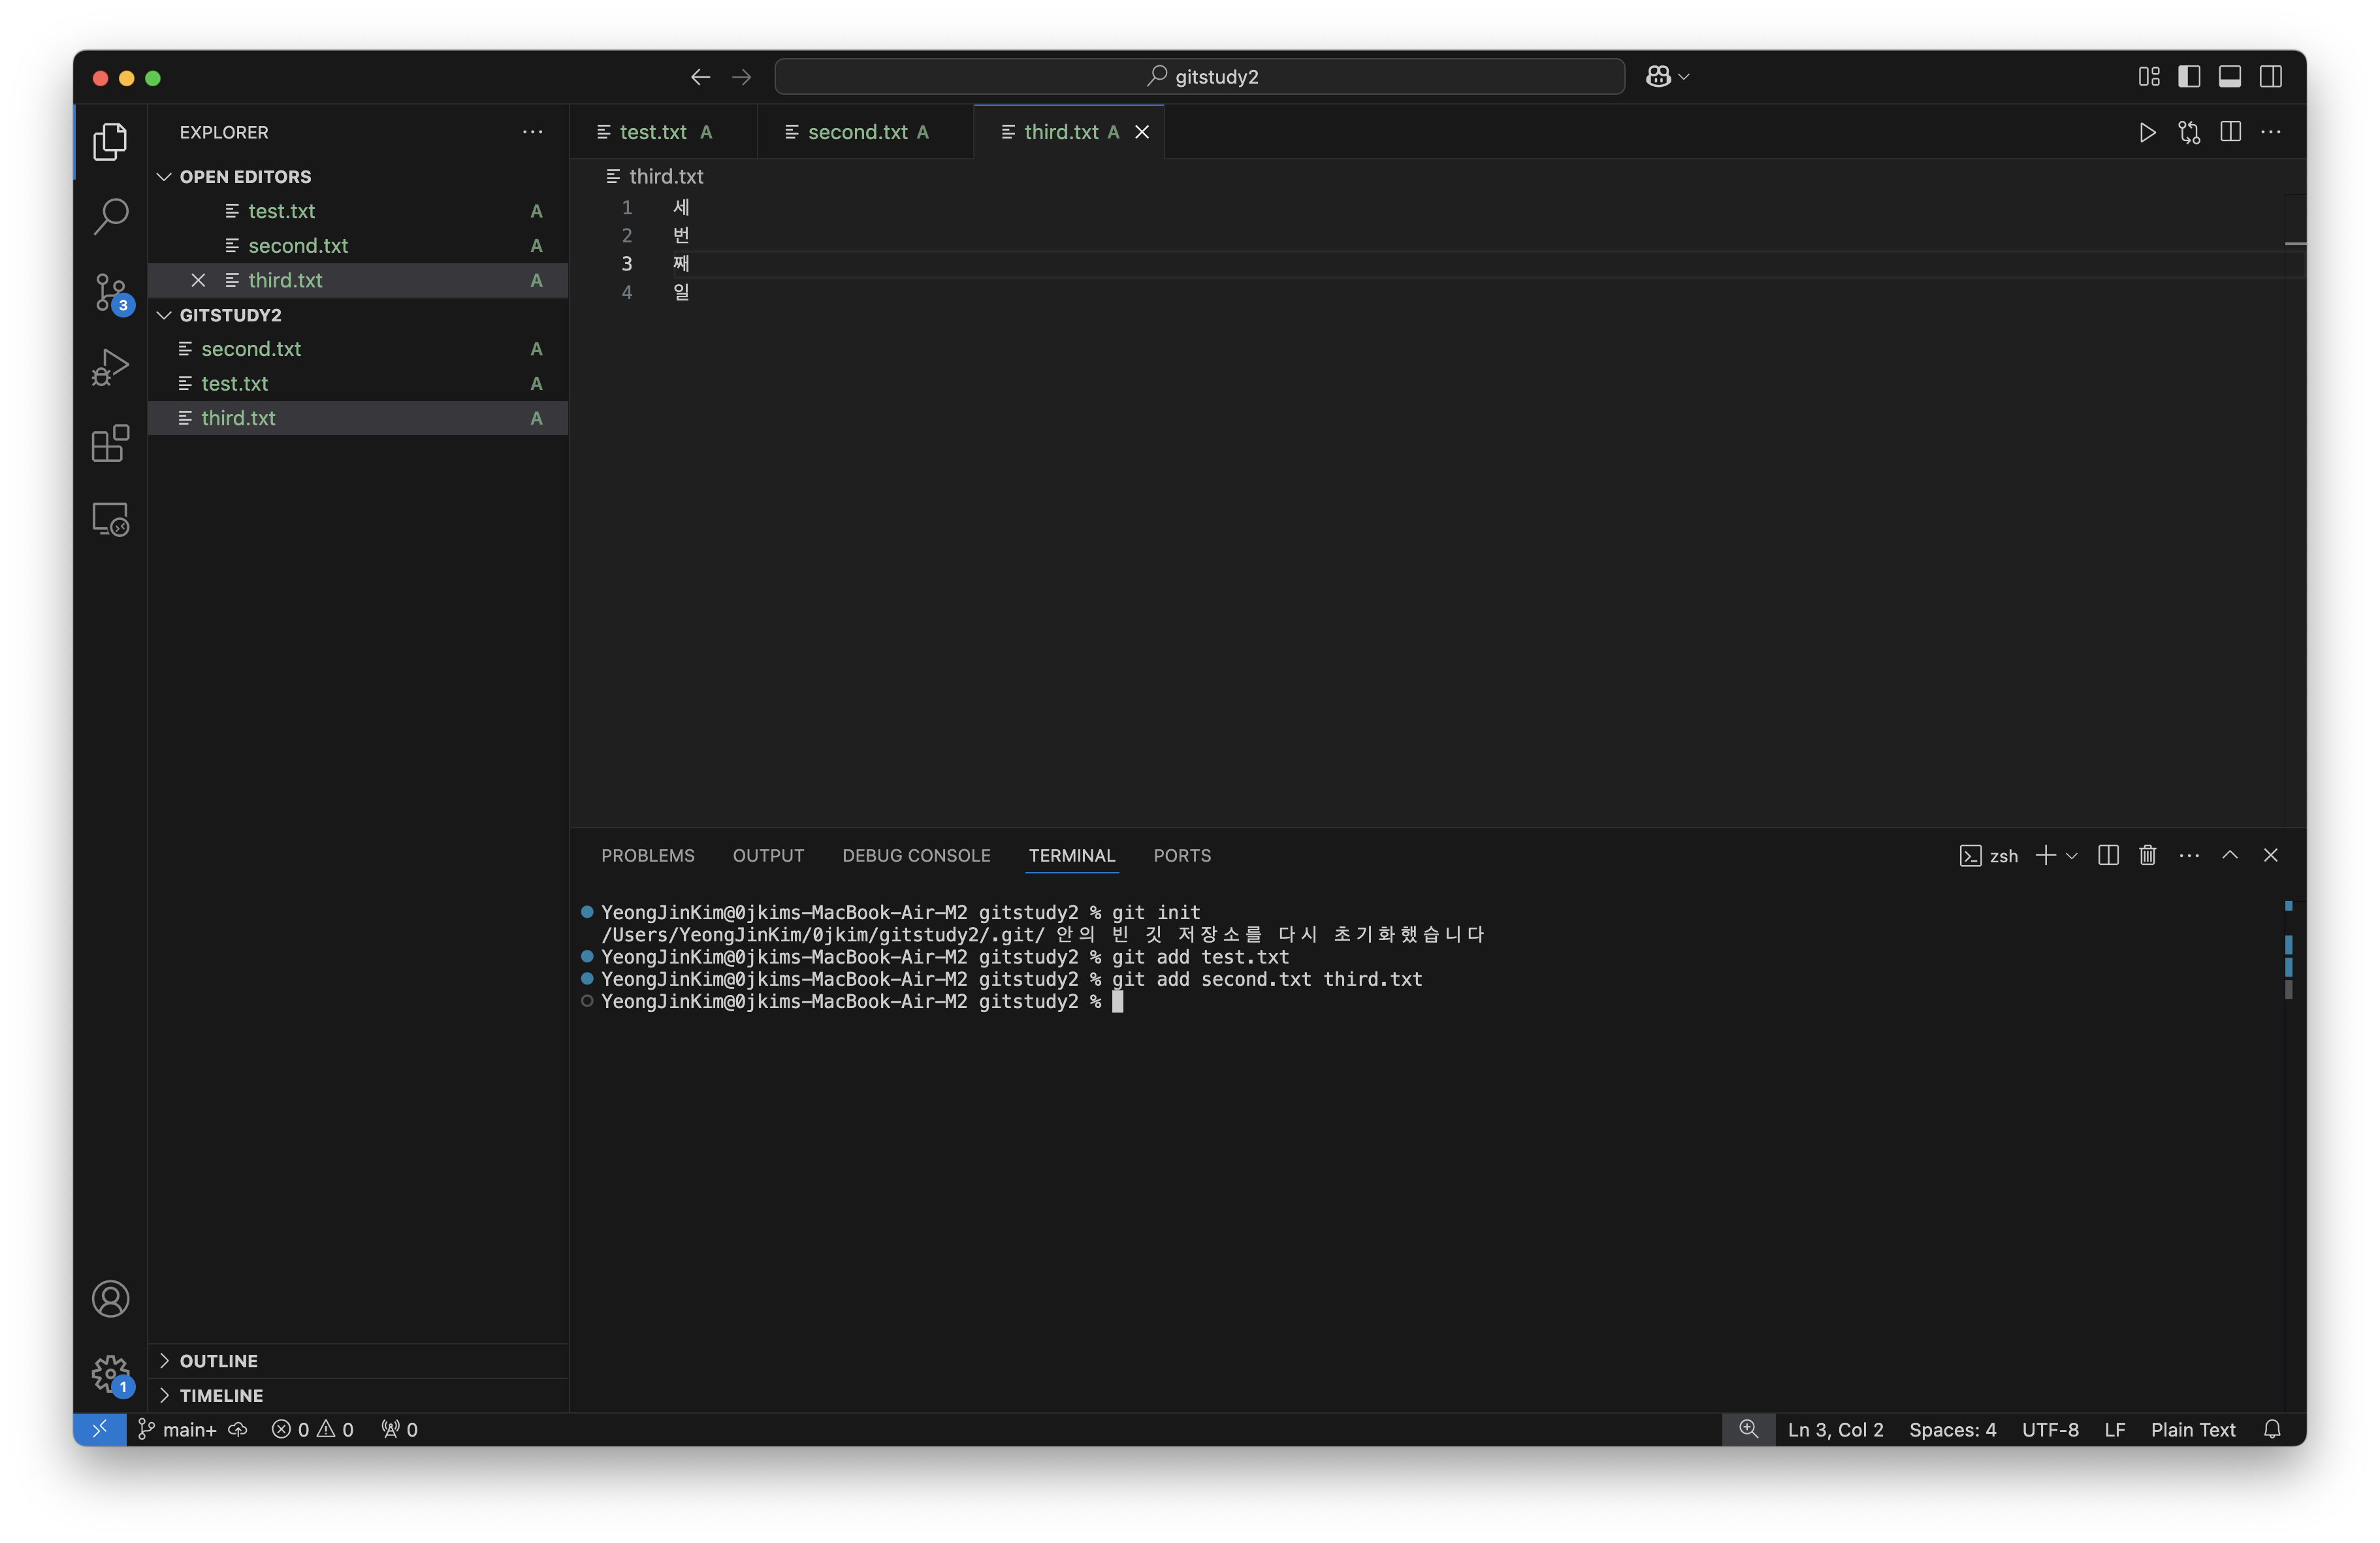Open errors and warnings count in status bar

pyautogui.click(x=312, y=1429)
